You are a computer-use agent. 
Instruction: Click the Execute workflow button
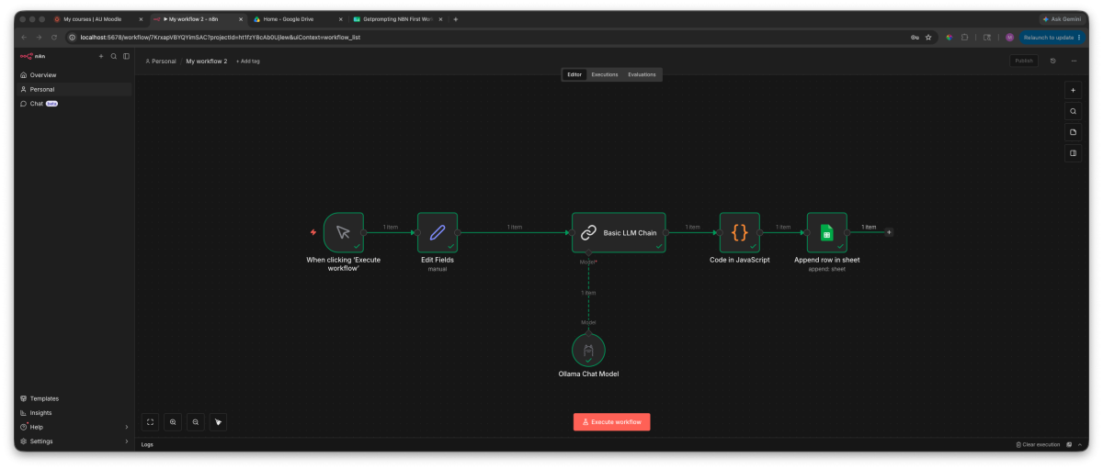click(612, 422)
